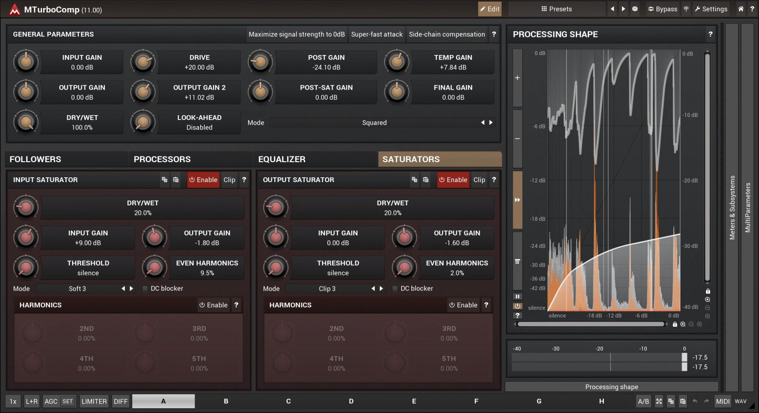Click the MIDI button
This screenshot has width=759, height=413.
click(x=722, y=401)
